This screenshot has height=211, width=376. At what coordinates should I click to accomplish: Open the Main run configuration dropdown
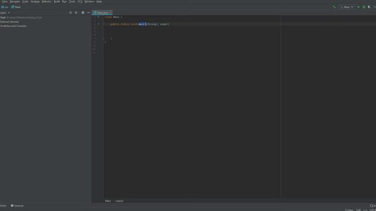(x=347, y=7)
